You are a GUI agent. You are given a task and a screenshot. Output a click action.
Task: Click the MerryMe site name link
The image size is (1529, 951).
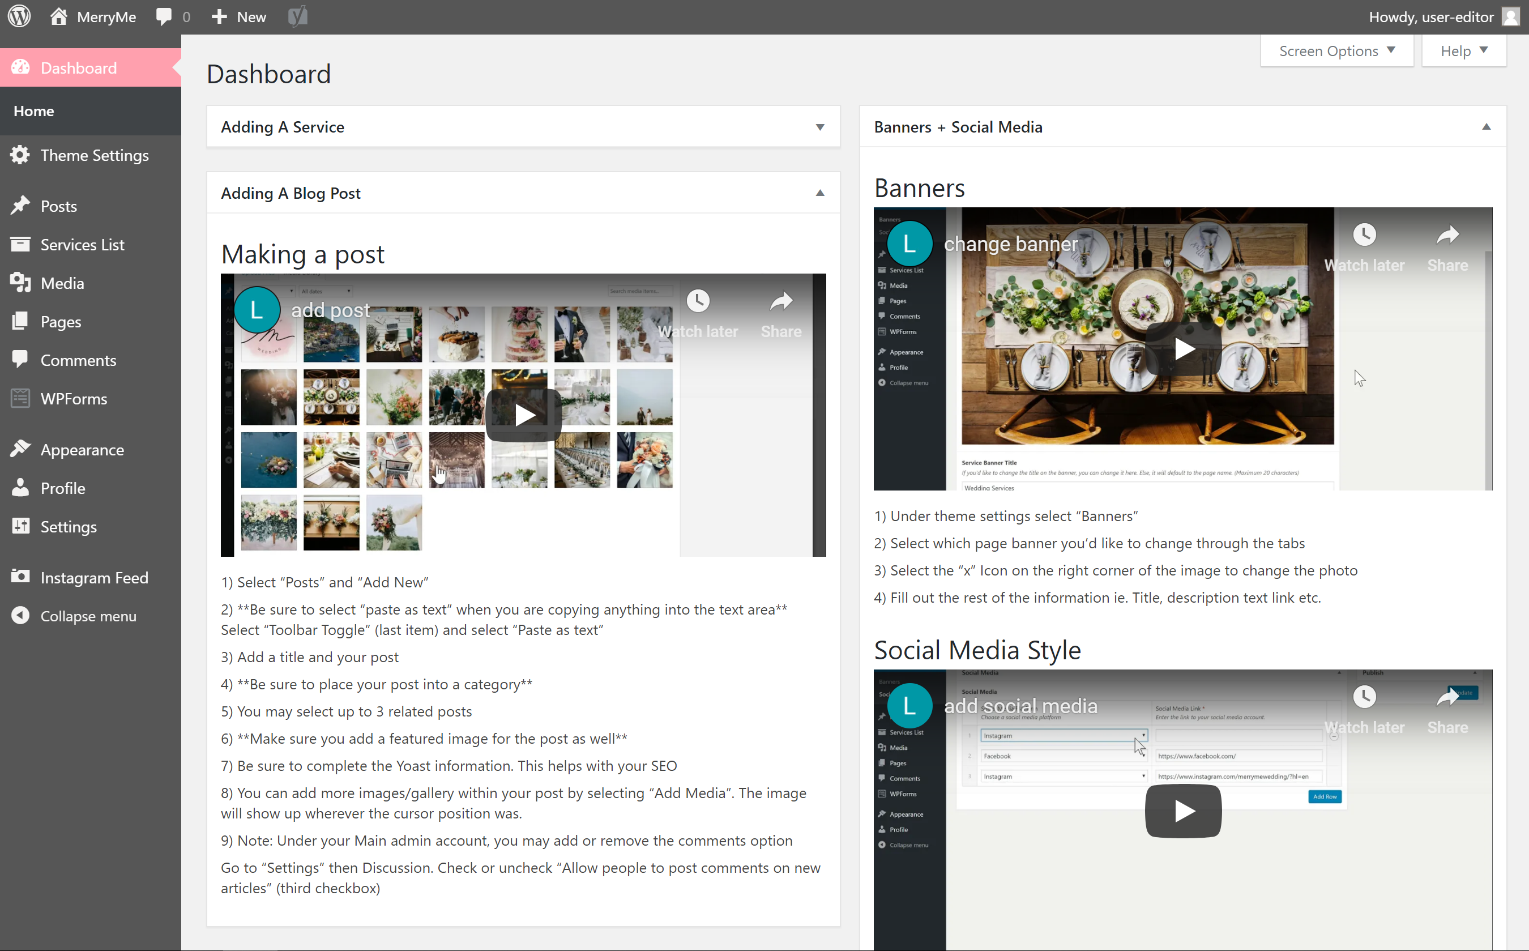click(106, 17)
